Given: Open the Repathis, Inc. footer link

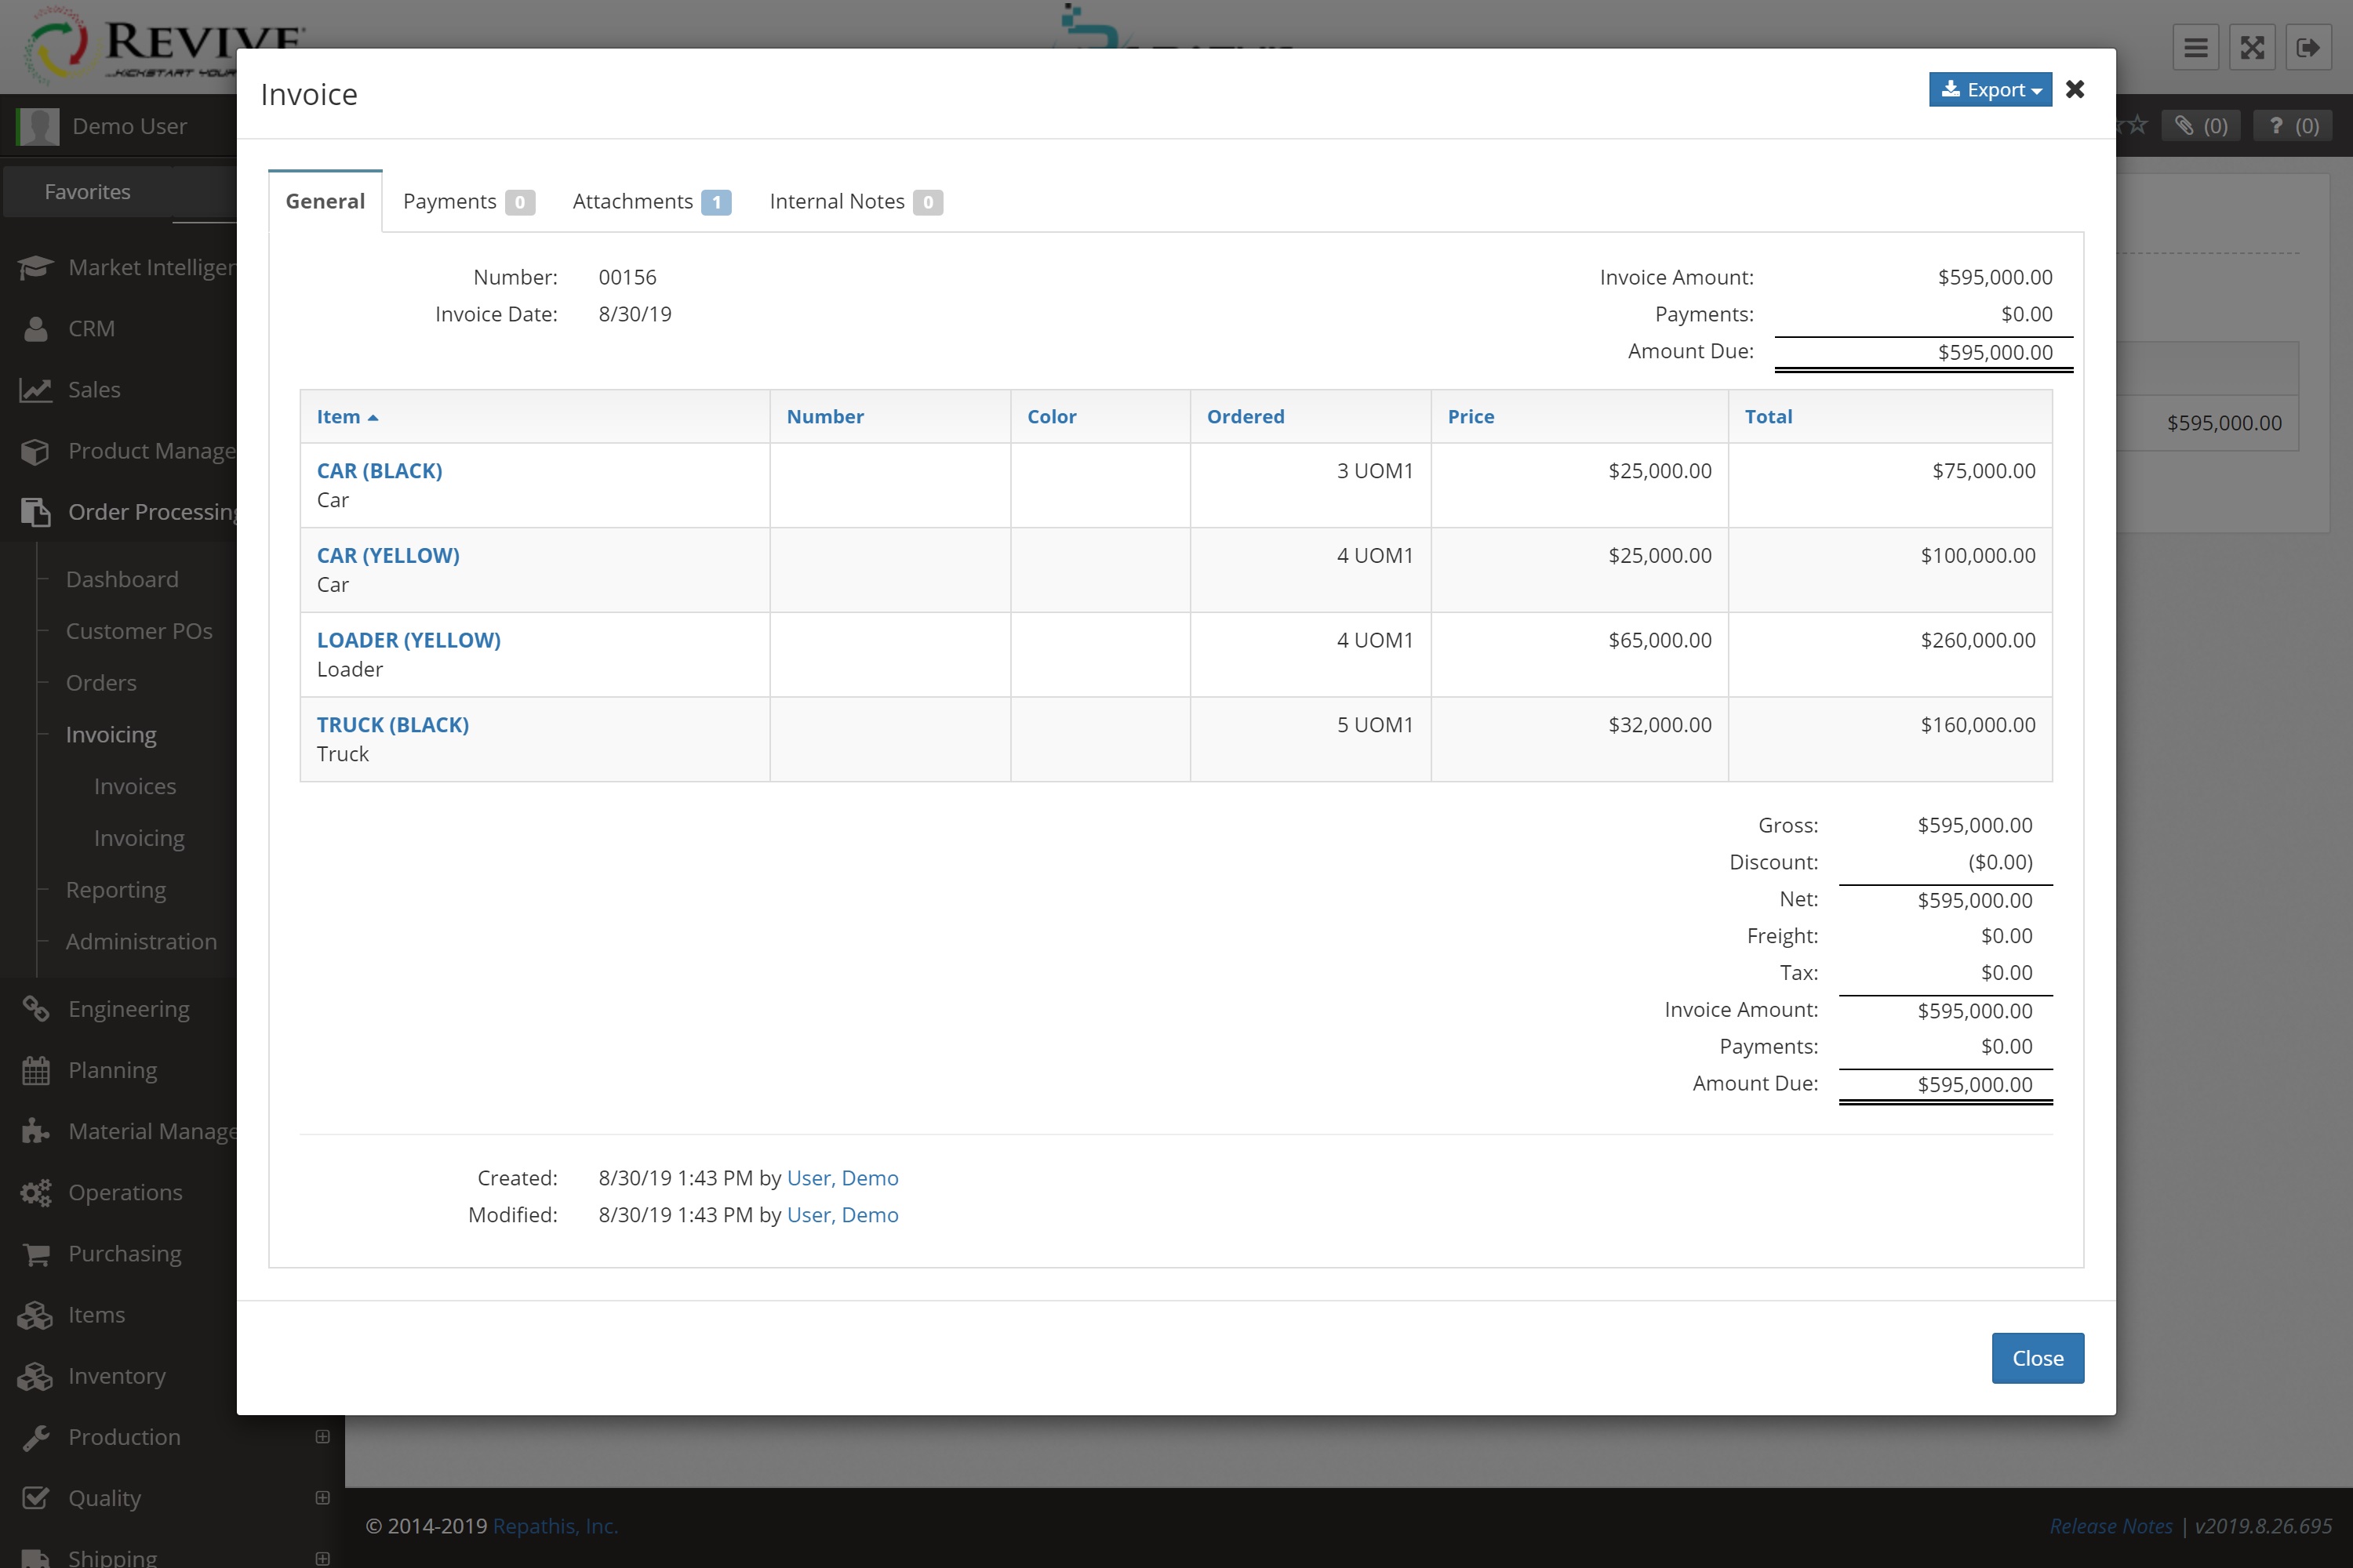Looking at the screenshot, I should point(555,1526).
